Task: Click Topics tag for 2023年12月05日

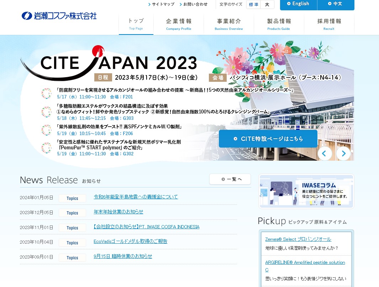Action: (72, 213)
